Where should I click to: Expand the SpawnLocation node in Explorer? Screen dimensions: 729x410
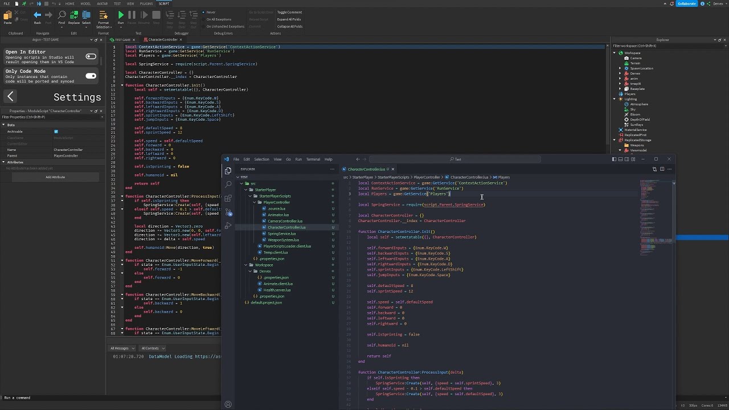click(x=620, y=68)
